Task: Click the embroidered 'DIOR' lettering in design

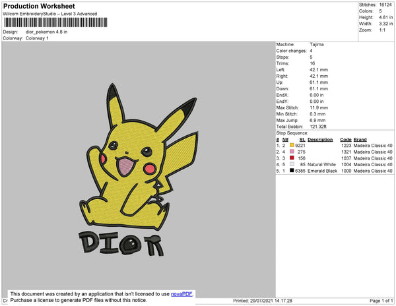Action: [x=121, y=244]
